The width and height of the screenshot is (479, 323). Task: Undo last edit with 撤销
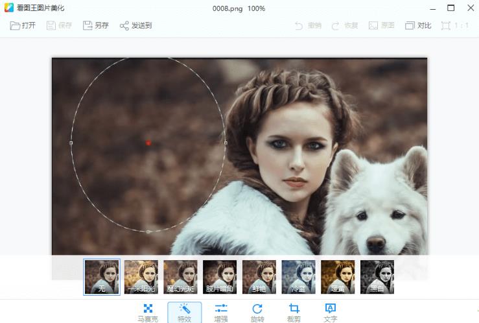[308, 25]
